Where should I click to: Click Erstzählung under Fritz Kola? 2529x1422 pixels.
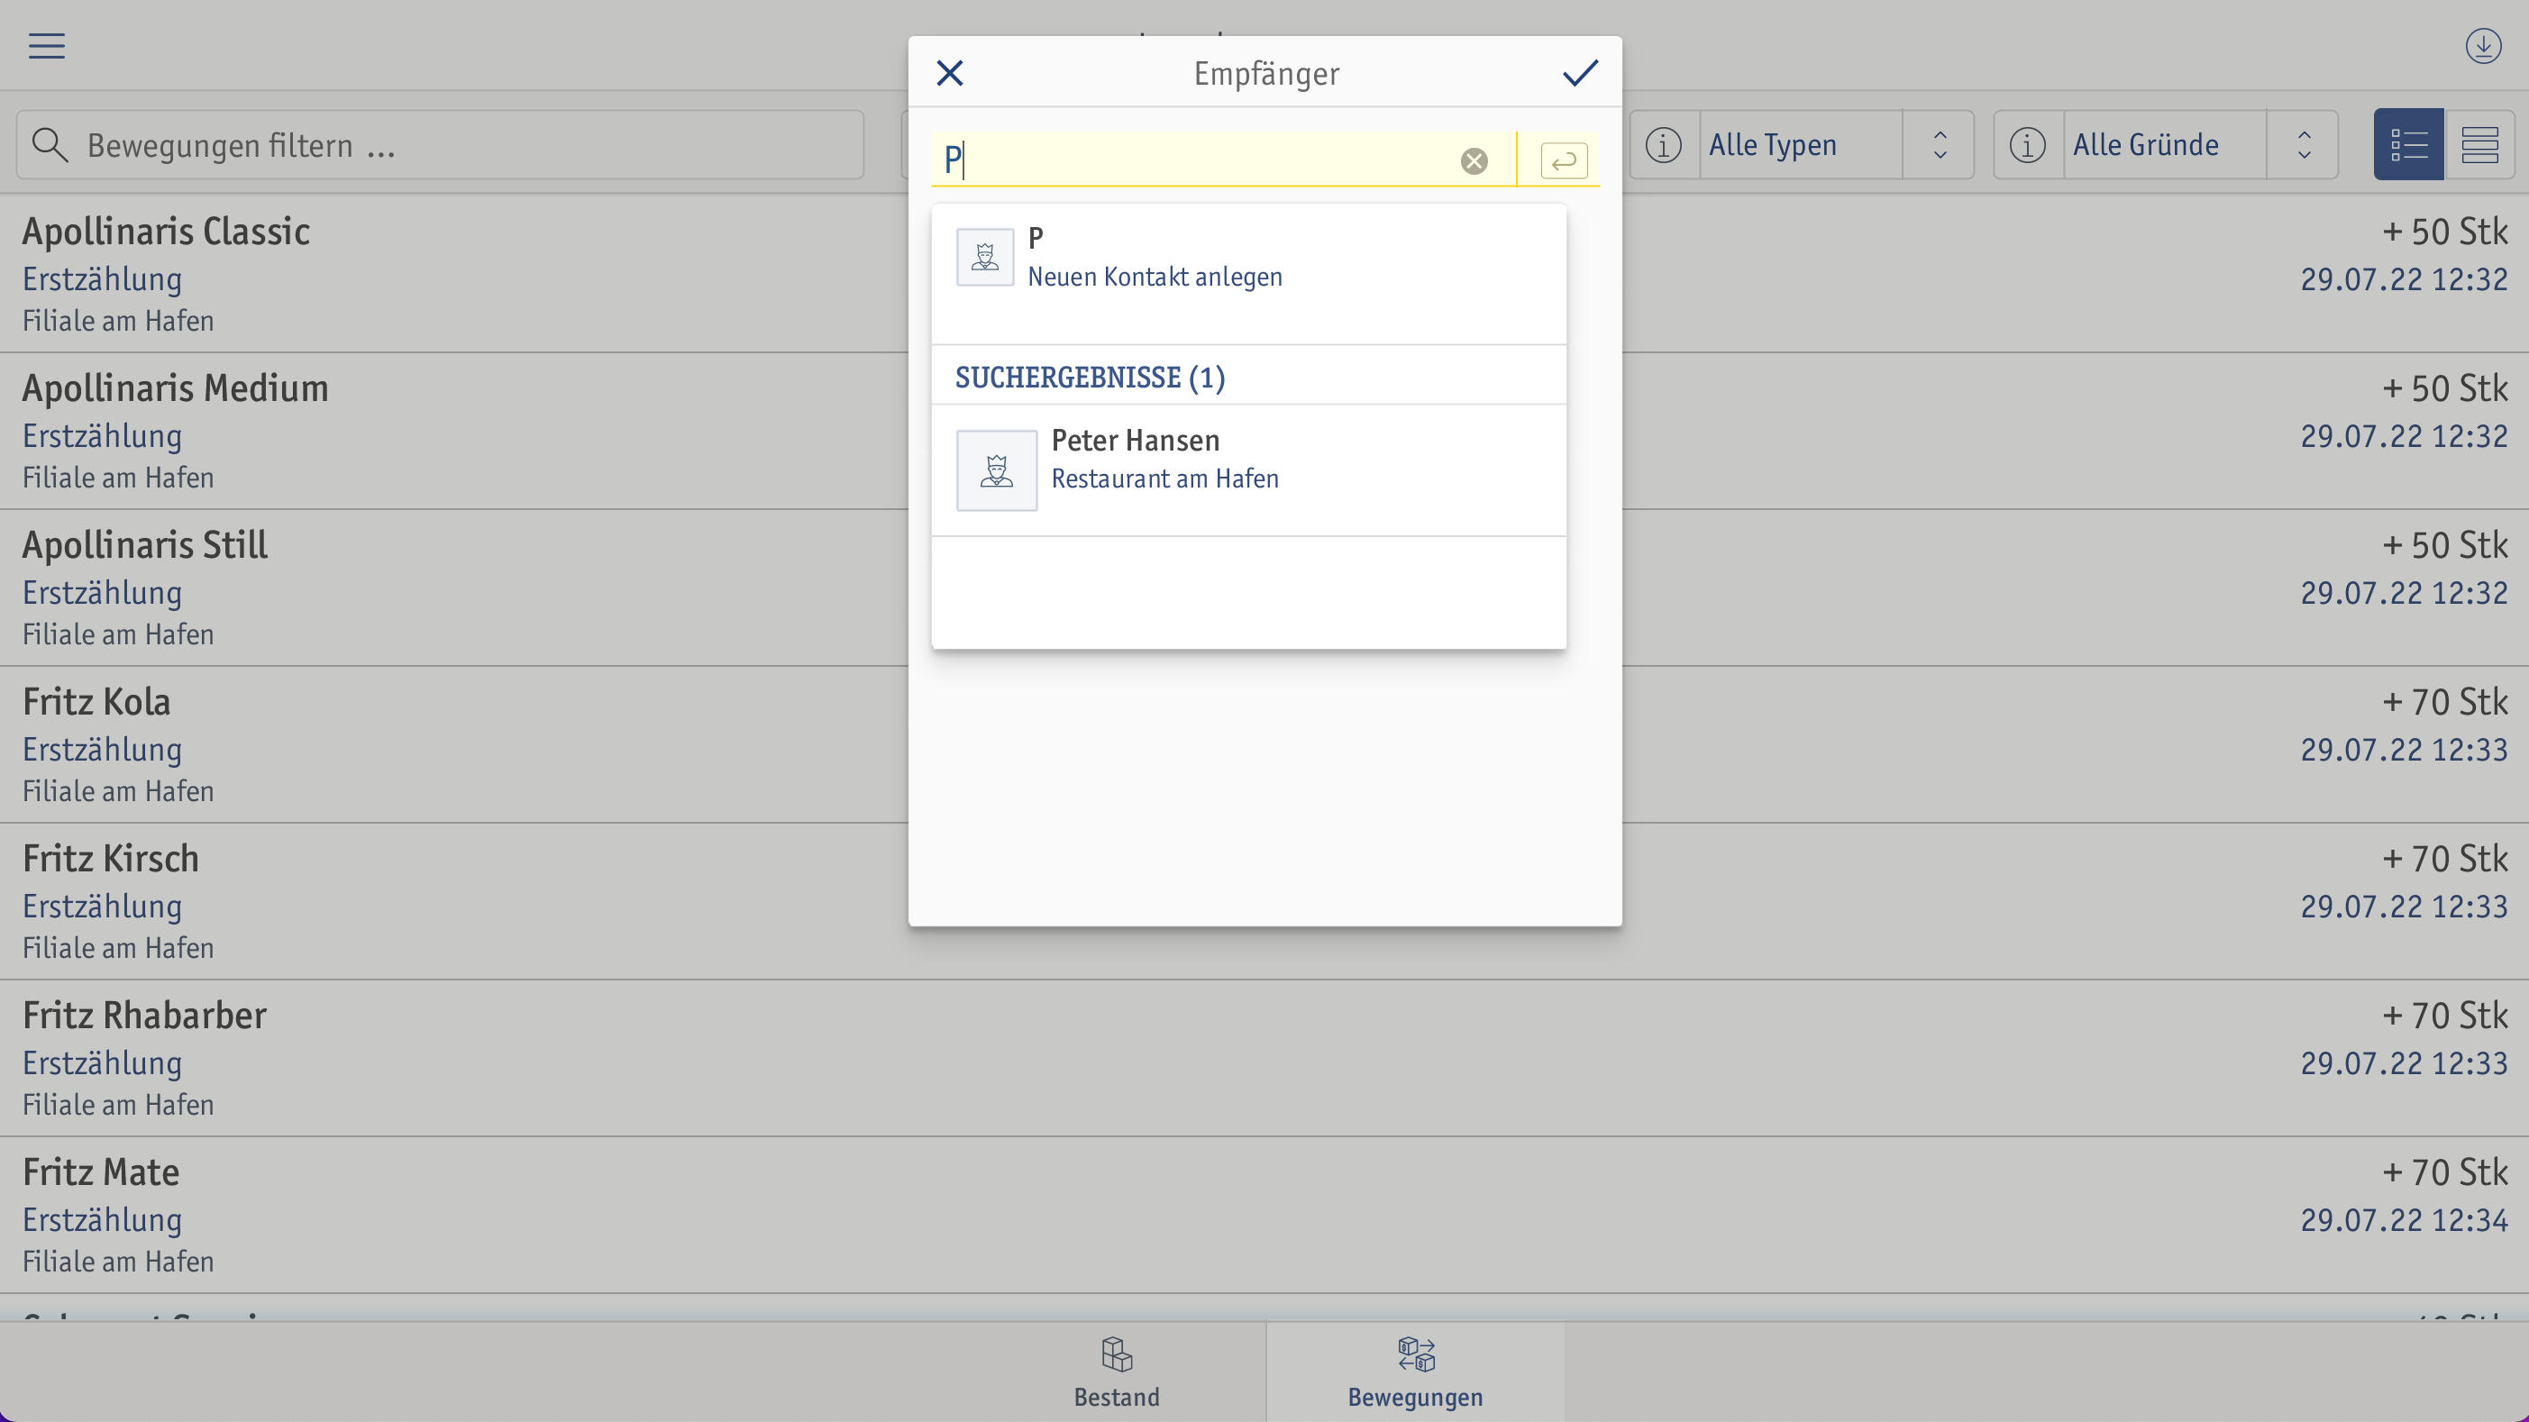(102, 750)
